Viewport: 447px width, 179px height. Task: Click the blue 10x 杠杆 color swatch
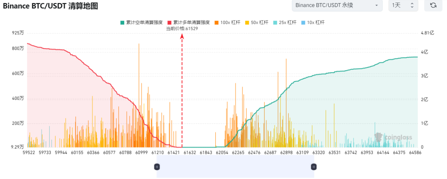click(303, 23)
